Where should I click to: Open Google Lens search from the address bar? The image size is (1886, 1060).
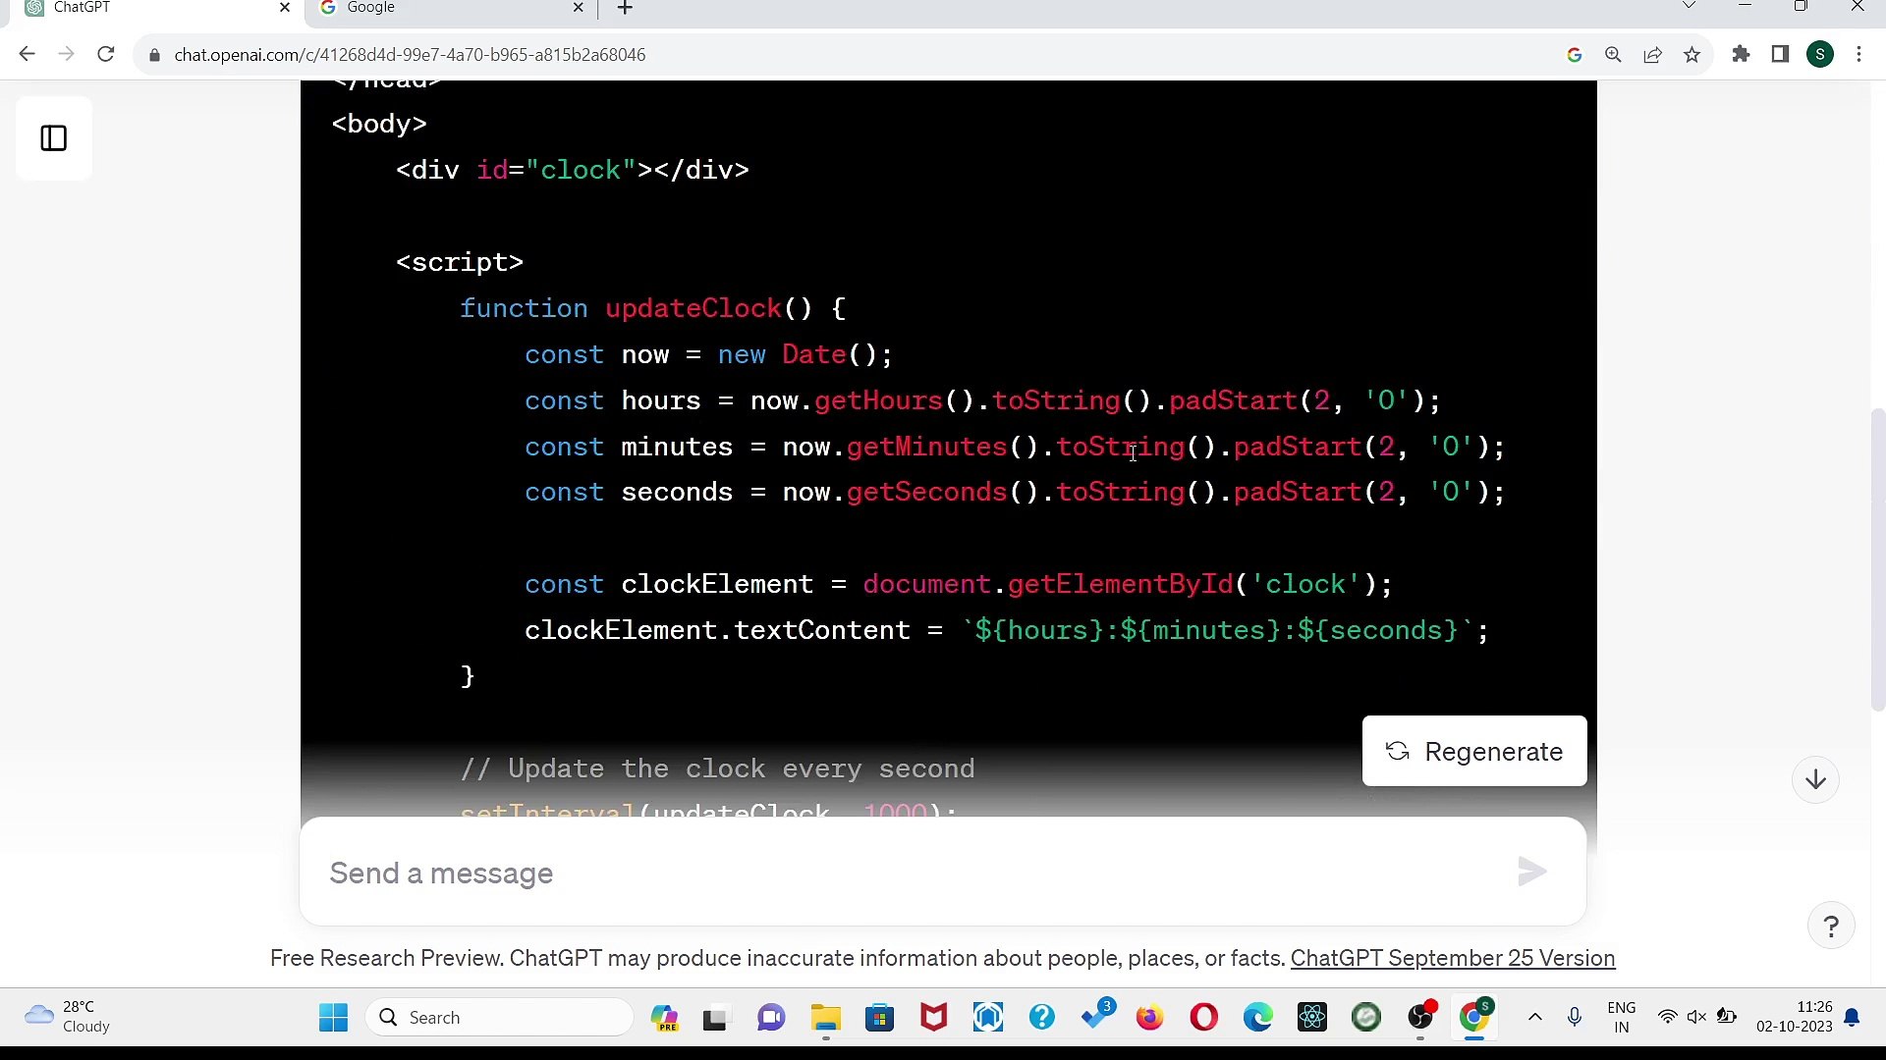coord(1575,54)
